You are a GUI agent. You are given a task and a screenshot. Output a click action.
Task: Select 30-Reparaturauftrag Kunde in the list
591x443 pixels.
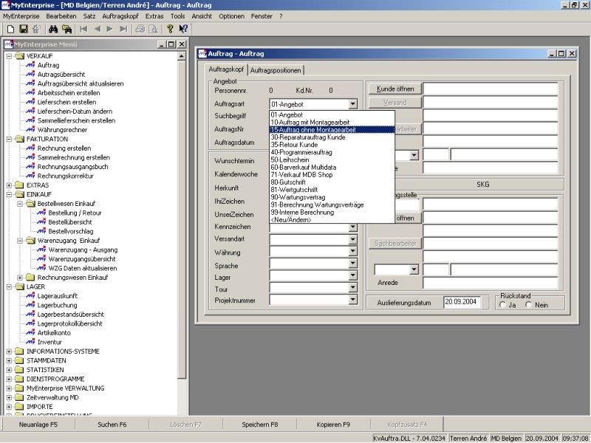pos(307,137)
